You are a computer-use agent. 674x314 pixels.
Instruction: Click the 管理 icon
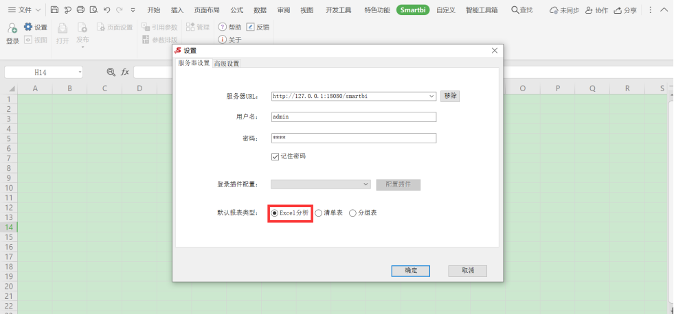click(x=190, y=27)
